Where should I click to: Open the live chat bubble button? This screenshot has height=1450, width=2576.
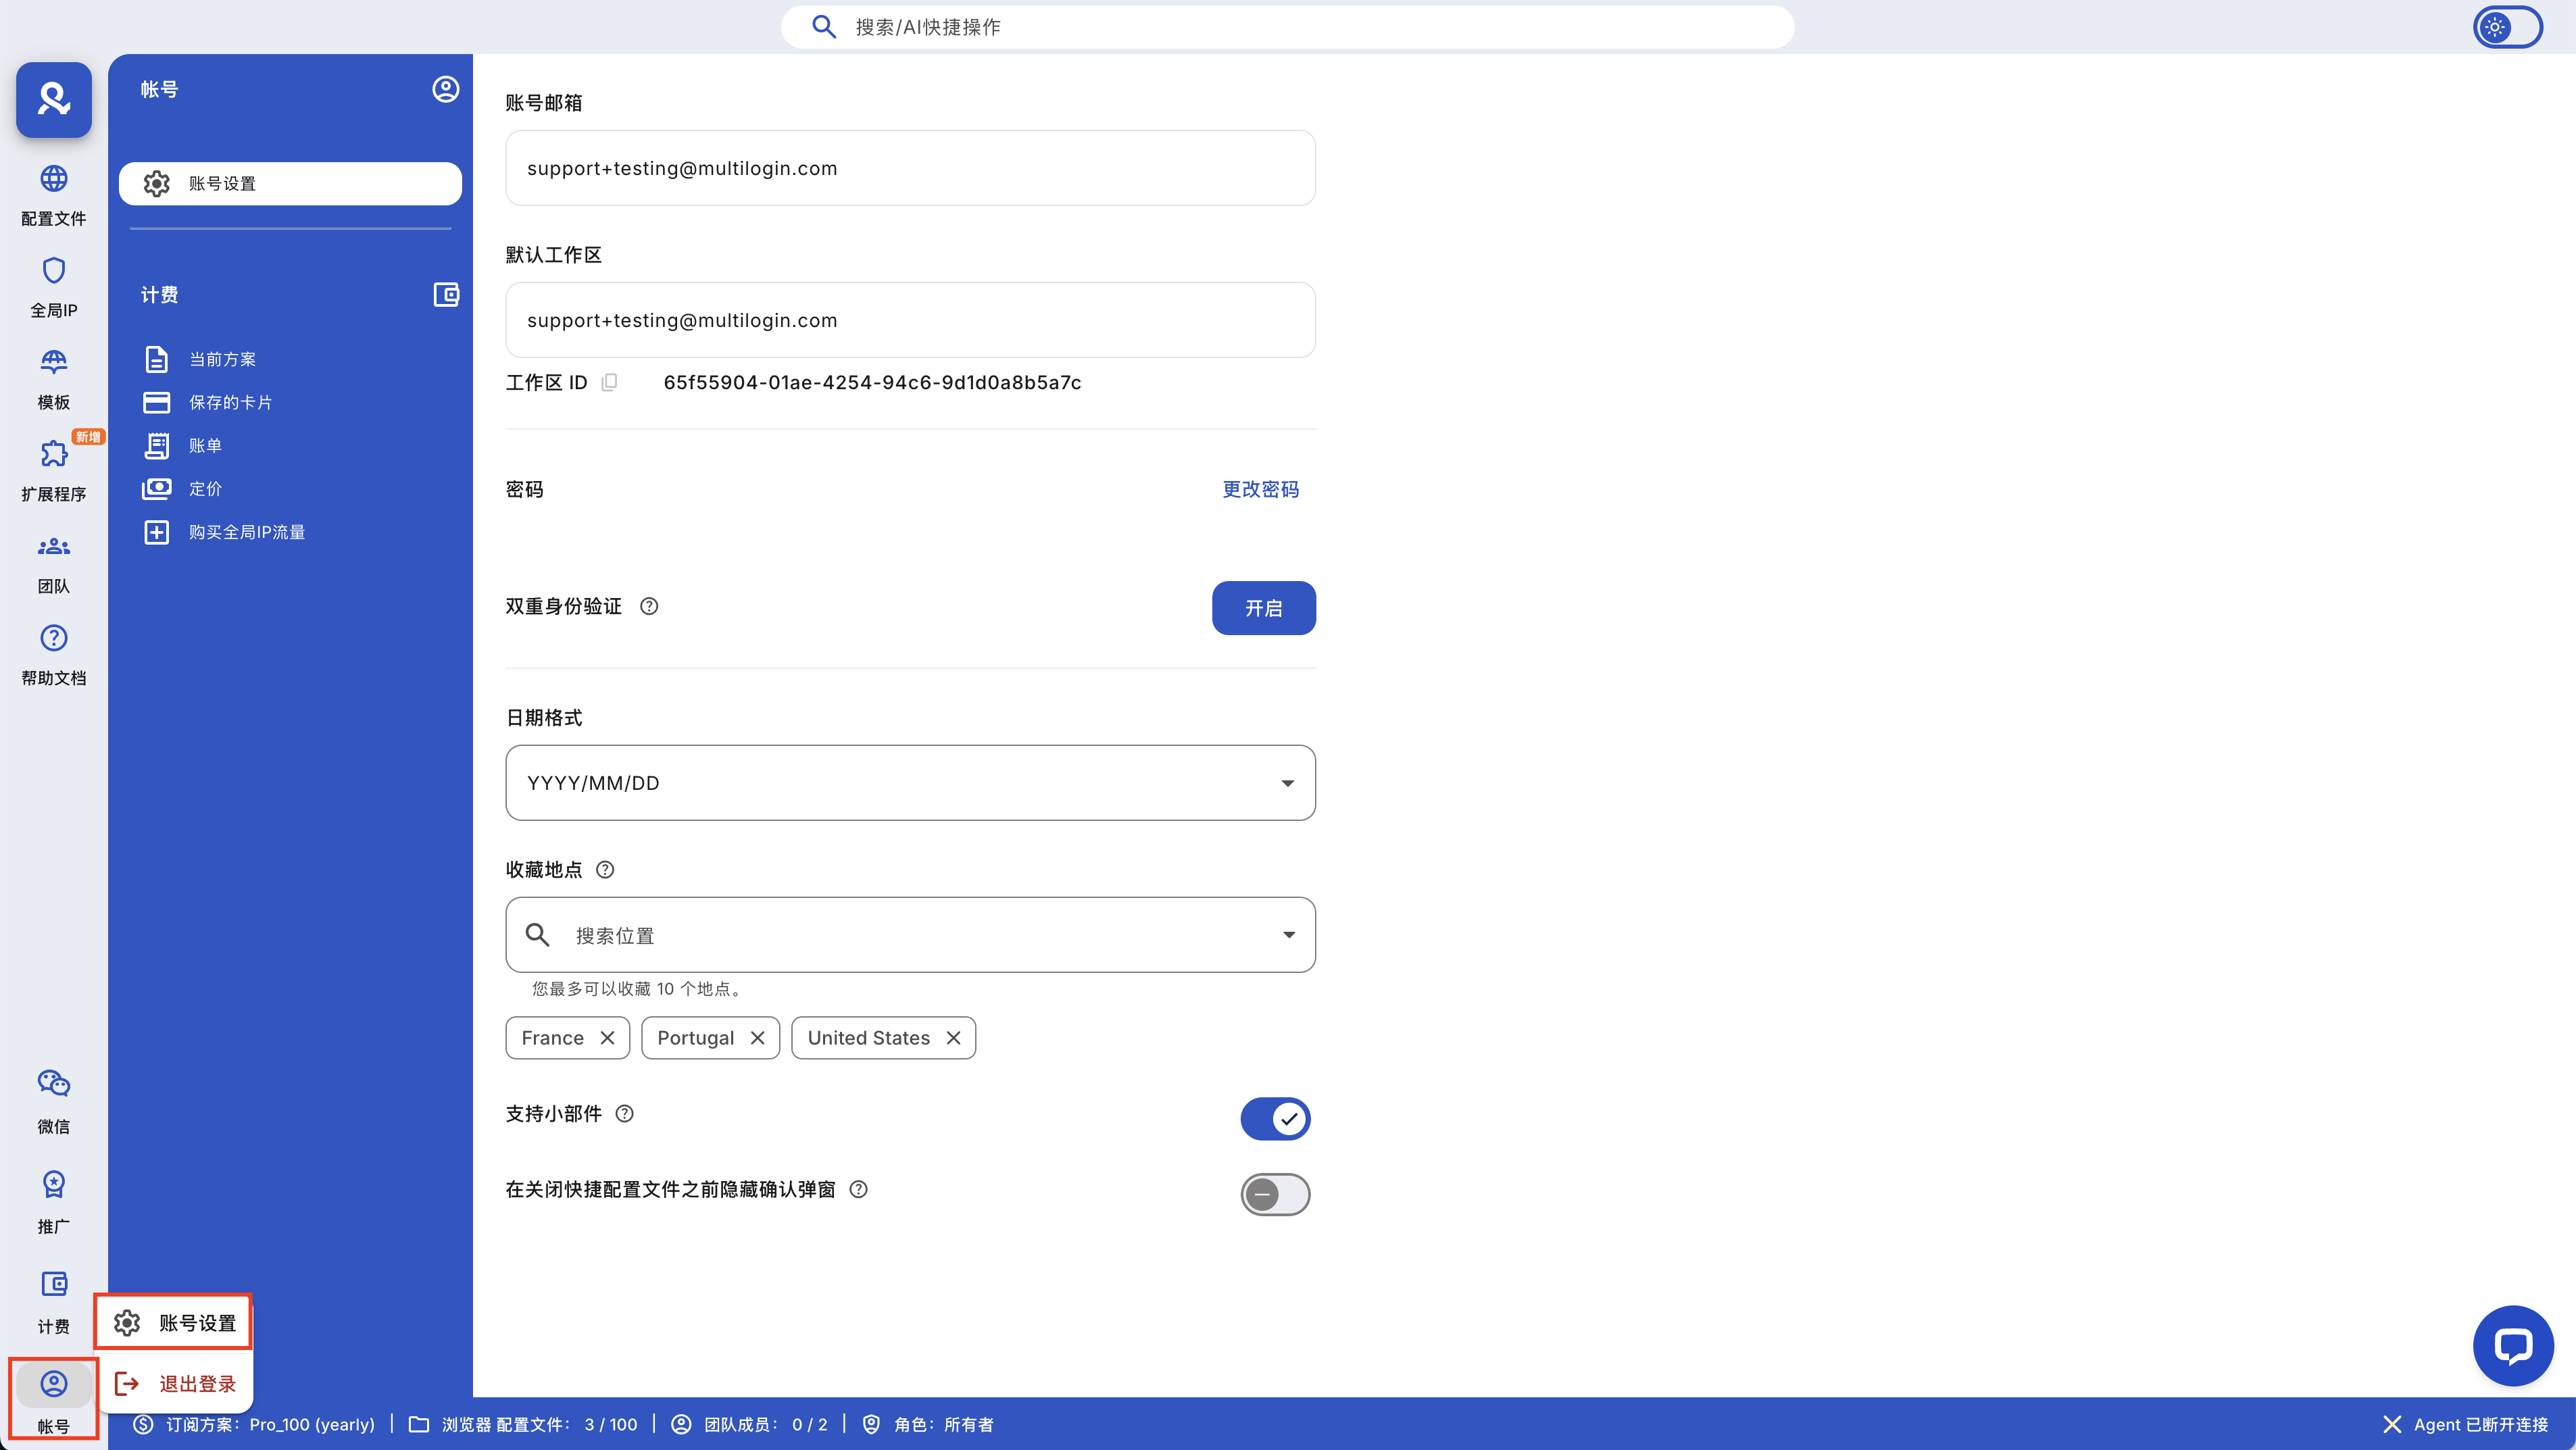[2512, 1345]
